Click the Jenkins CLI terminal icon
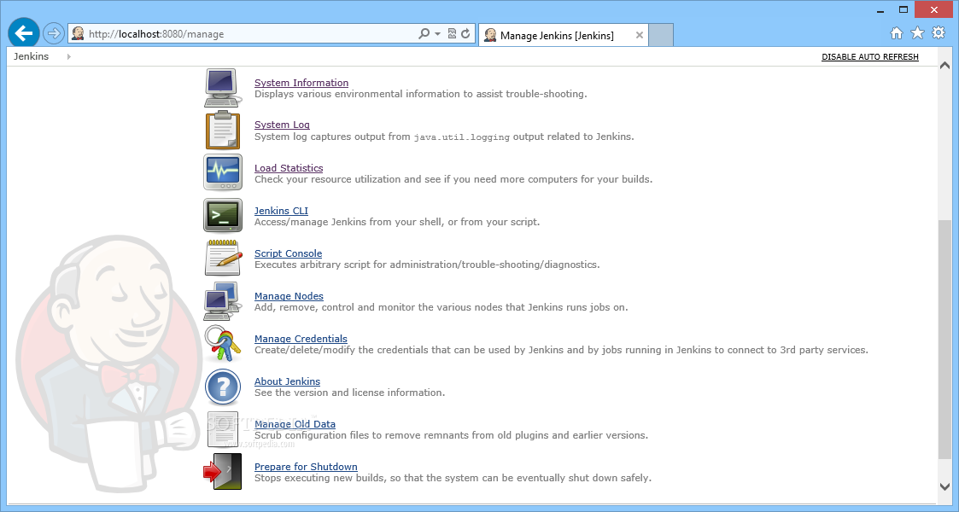This screenshot has height=512, width=959. [x=223, y=215]
